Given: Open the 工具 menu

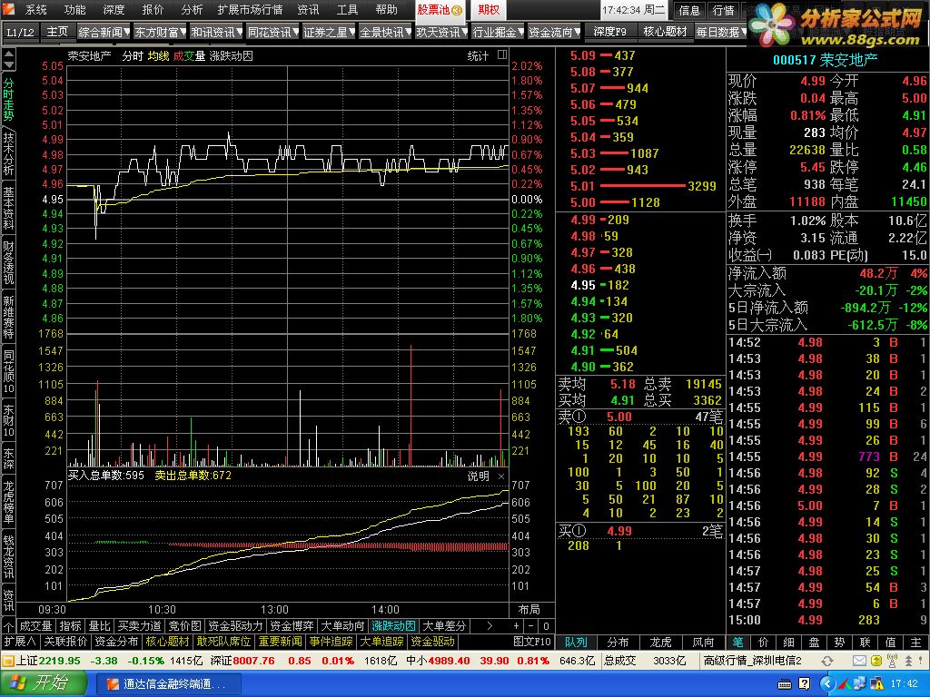Looking at the screenshot, I should click(347, 9).
